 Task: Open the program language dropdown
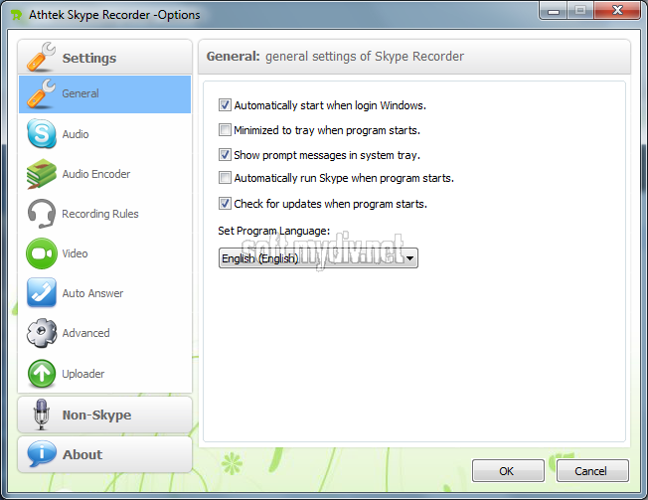(318, 258)
